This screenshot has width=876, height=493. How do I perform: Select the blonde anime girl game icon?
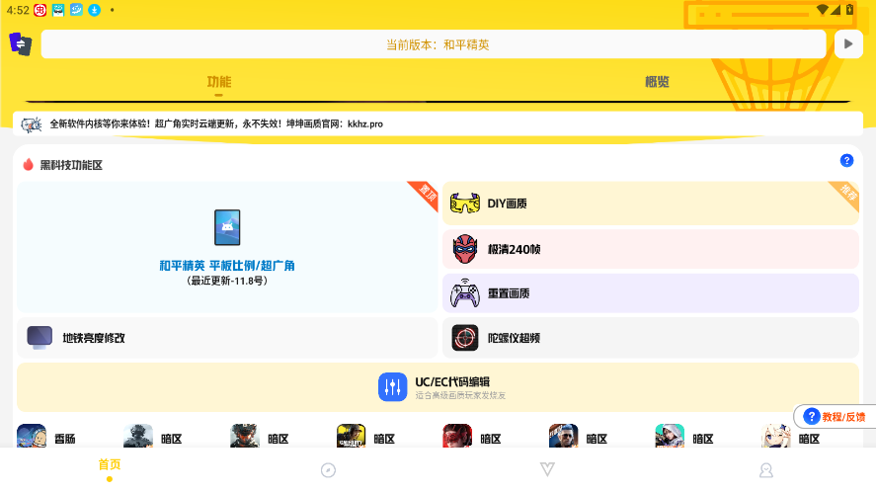776,437
